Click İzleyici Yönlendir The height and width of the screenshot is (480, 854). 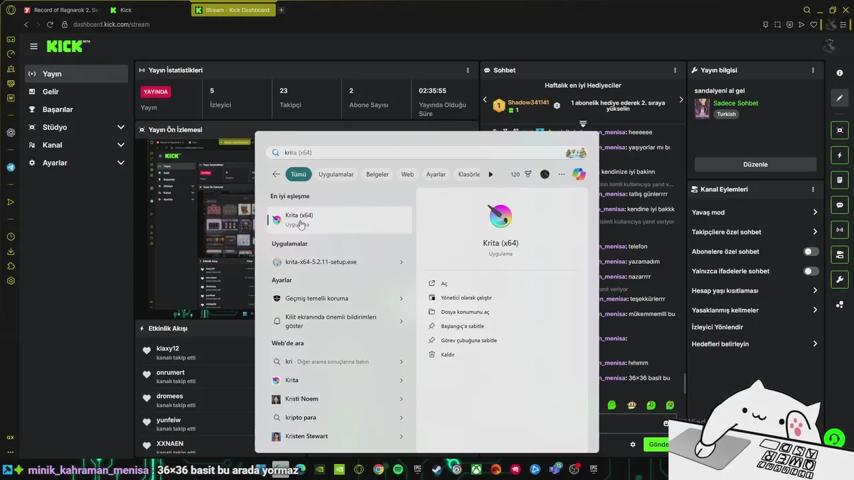click(717, 327)
